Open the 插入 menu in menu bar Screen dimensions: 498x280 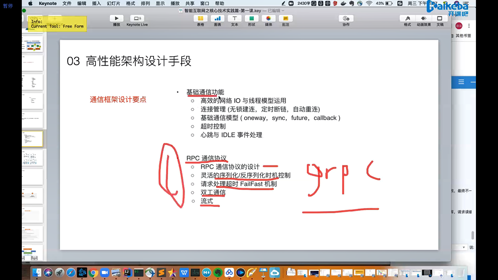click(96, 3)
